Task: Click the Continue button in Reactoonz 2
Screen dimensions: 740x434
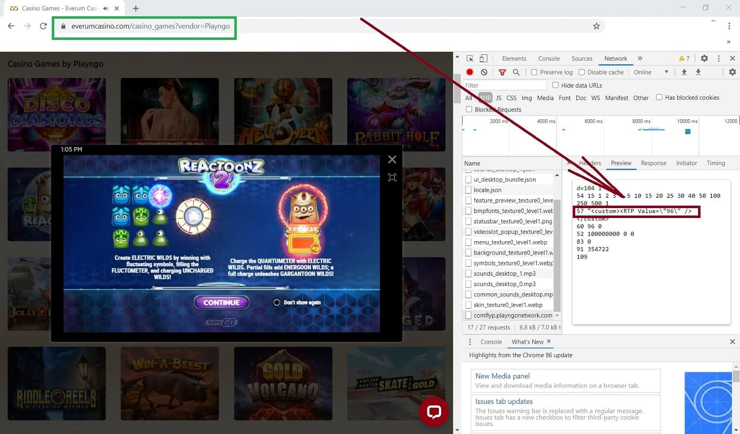Action: 222,302
